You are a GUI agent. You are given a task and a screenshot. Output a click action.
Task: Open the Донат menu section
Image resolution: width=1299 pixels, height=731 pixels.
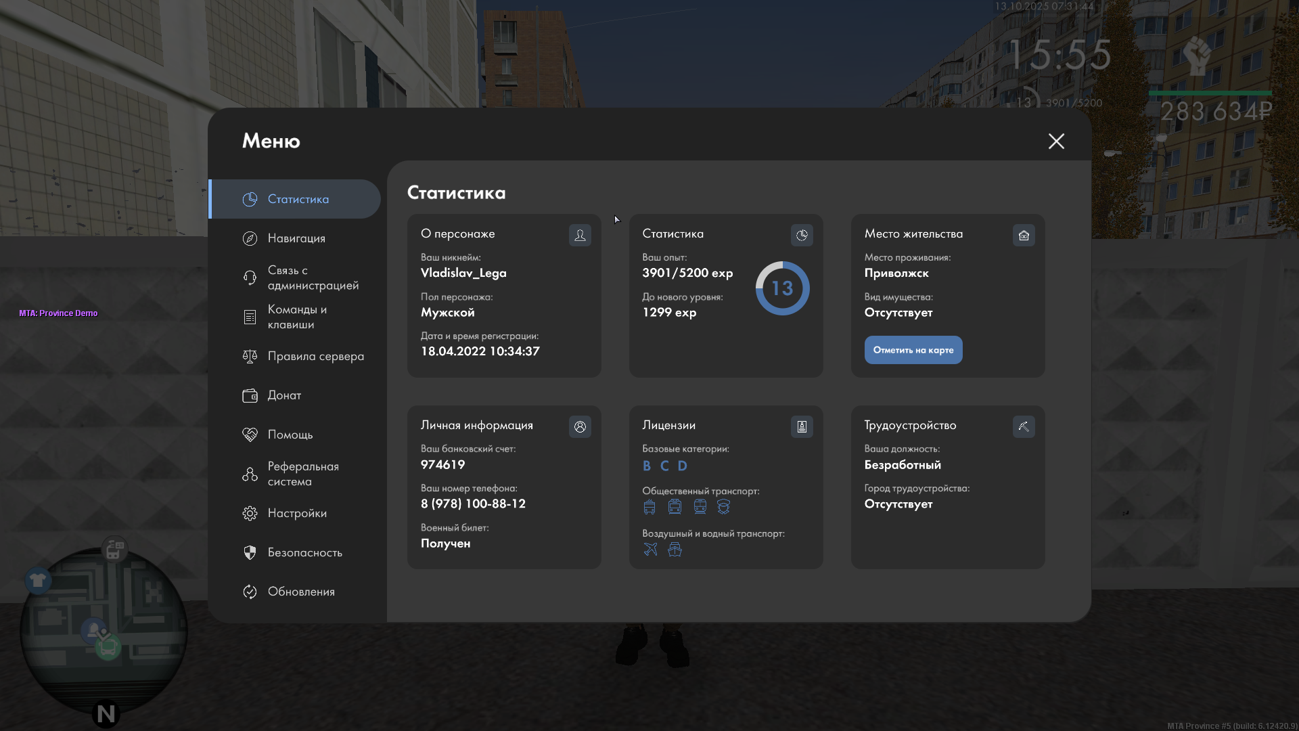[x=284, y=395]
